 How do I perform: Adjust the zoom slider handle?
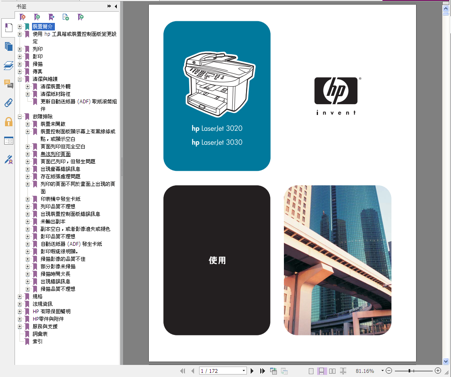pos(409,371)
